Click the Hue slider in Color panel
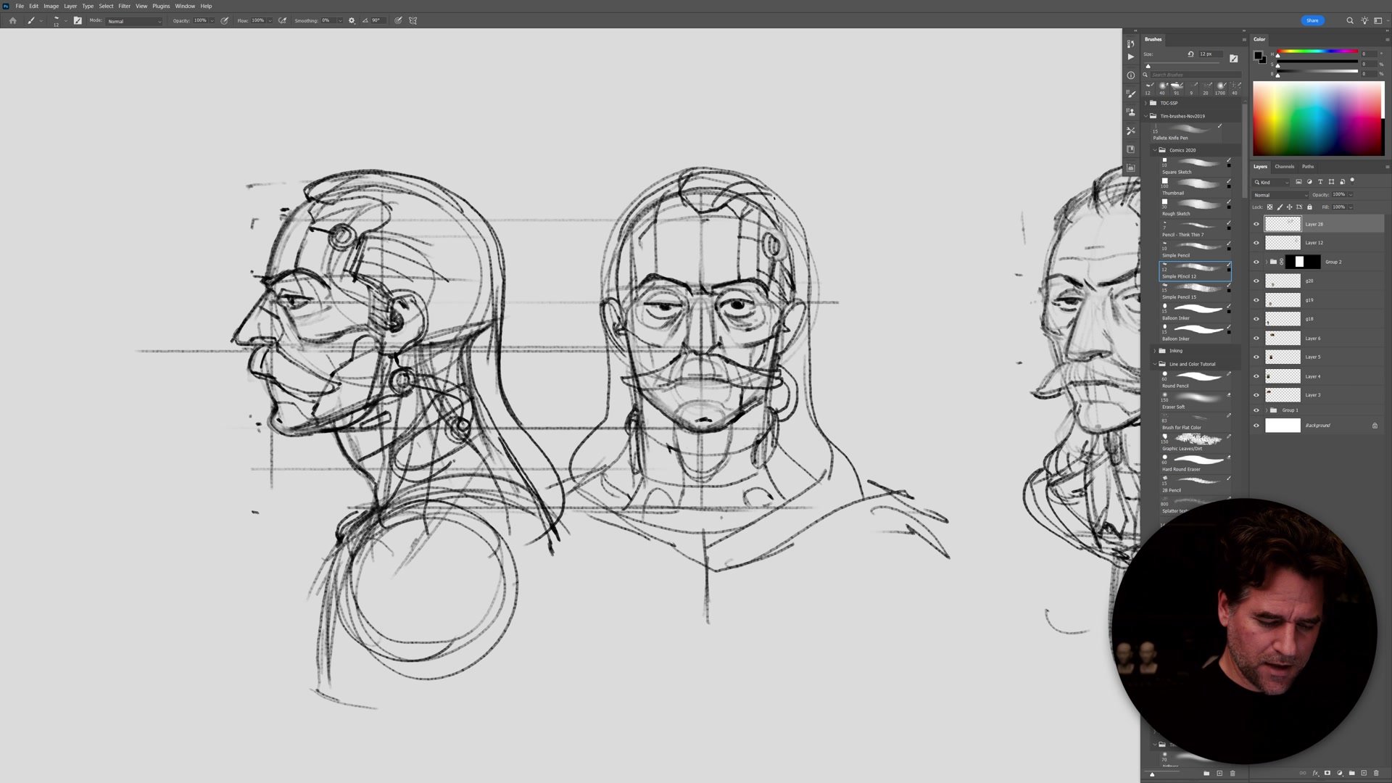 pyautogui.click(x=1317, y=52)
